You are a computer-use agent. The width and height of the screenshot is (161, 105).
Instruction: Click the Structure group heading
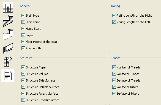26,58
